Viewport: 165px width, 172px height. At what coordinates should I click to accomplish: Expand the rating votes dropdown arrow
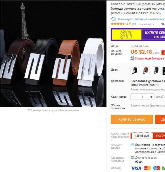coord(154,24)
